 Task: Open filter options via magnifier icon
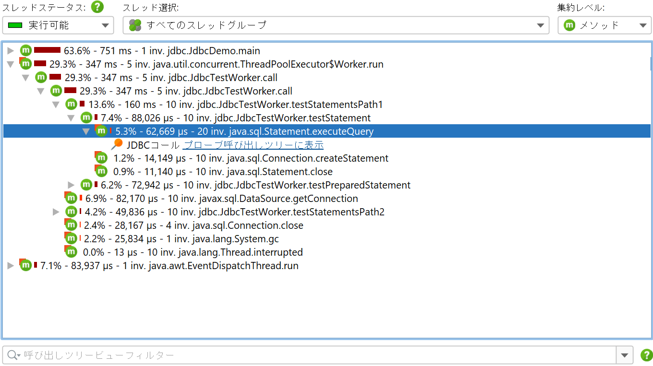[x=13, y=355]
